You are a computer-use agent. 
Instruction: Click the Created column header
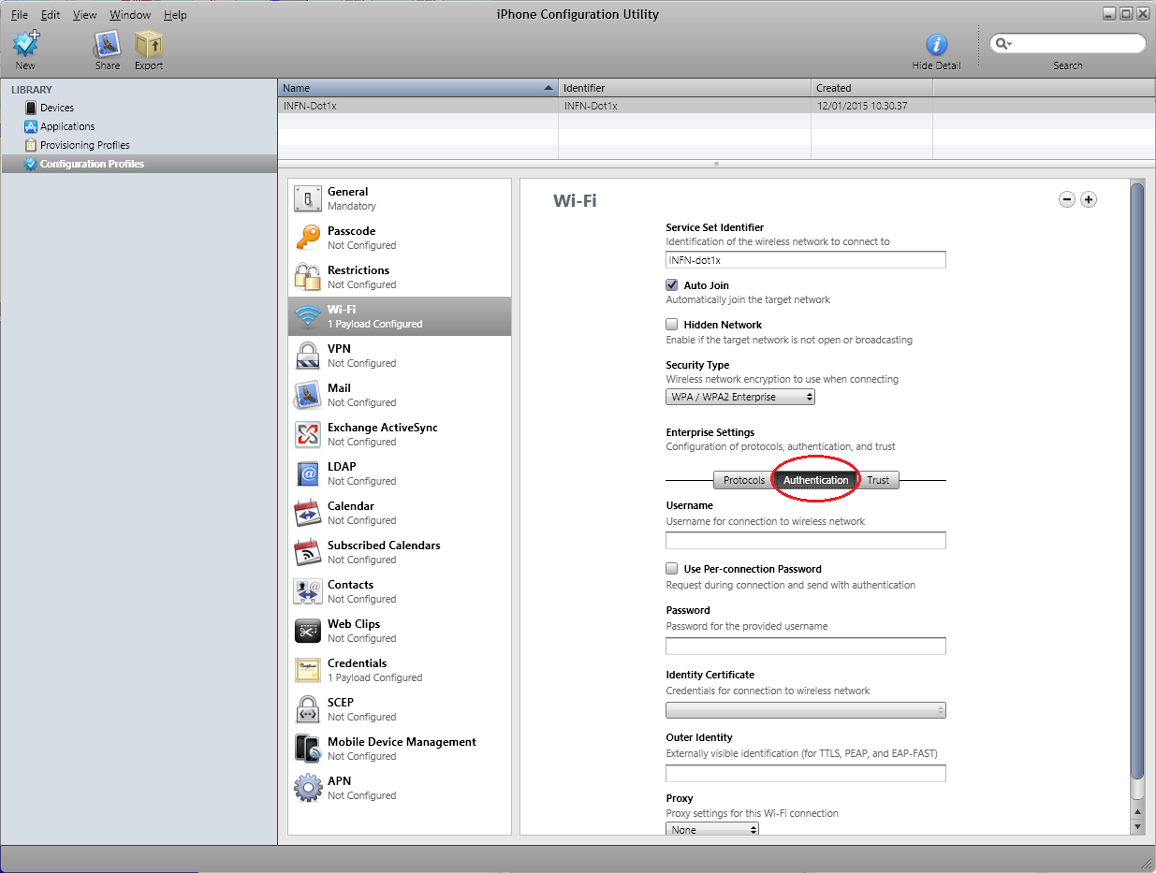click(x=871, y=88)
